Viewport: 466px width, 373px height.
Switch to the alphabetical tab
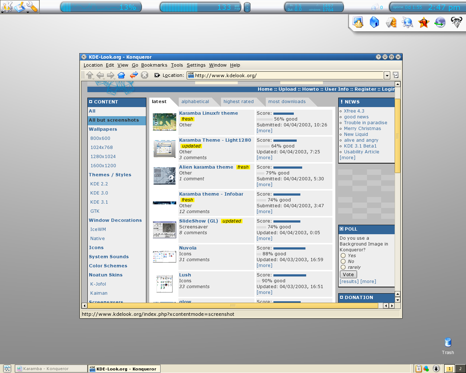pyautogui.click(x=195, y=102)
